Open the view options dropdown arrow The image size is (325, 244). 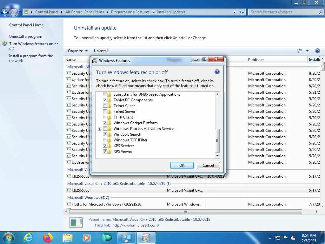[307, 51]
